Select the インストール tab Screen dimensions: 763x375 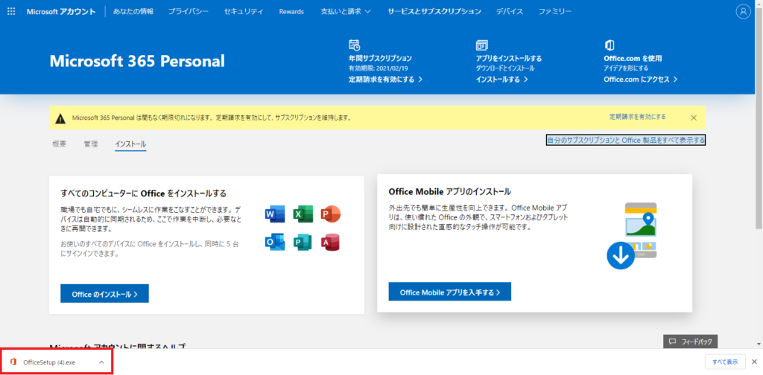point(130,144)
